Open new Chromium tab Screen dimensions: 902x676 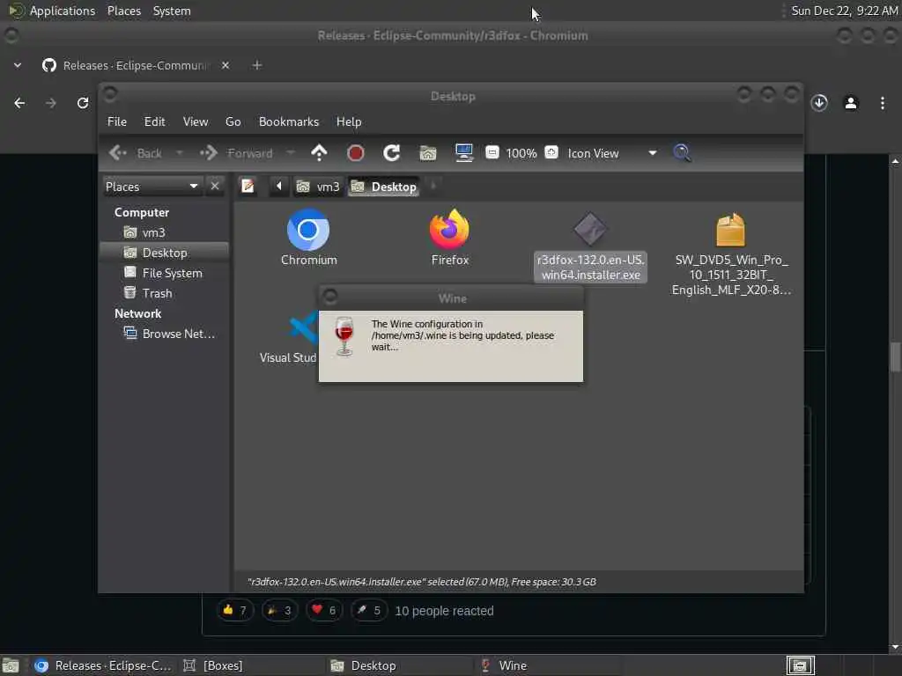257,65
